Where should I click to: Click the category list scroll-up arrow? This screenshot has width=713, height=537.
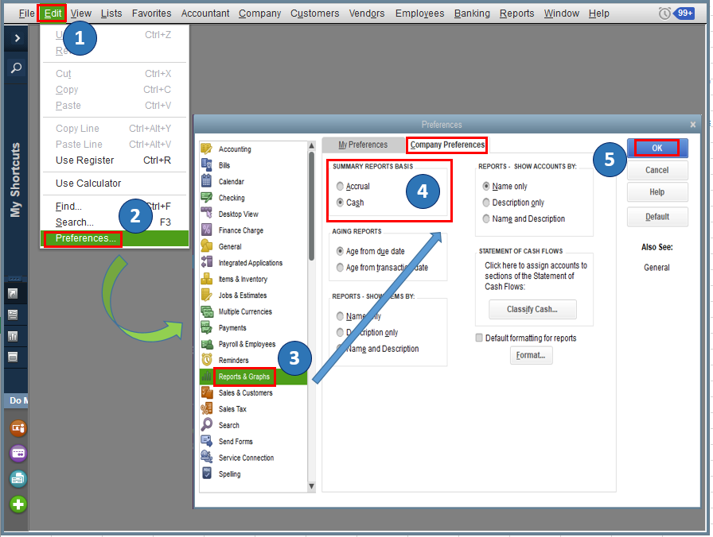[x=311, y=145]
